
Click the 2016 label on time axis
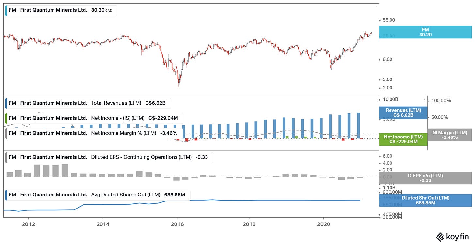[x=177, y=224]
